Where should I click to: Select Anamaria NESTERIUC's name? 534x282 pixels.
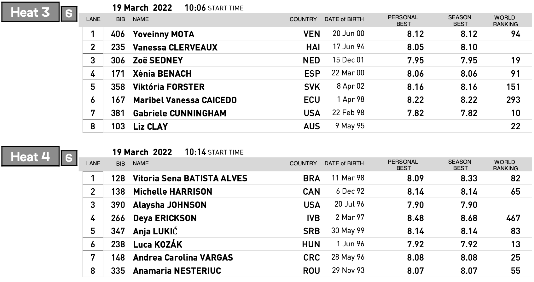point(177,271)
